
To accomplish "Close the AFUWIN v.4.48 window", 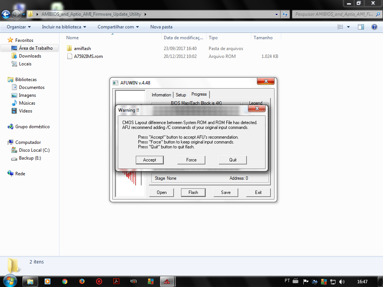I will tap(266, 81).
